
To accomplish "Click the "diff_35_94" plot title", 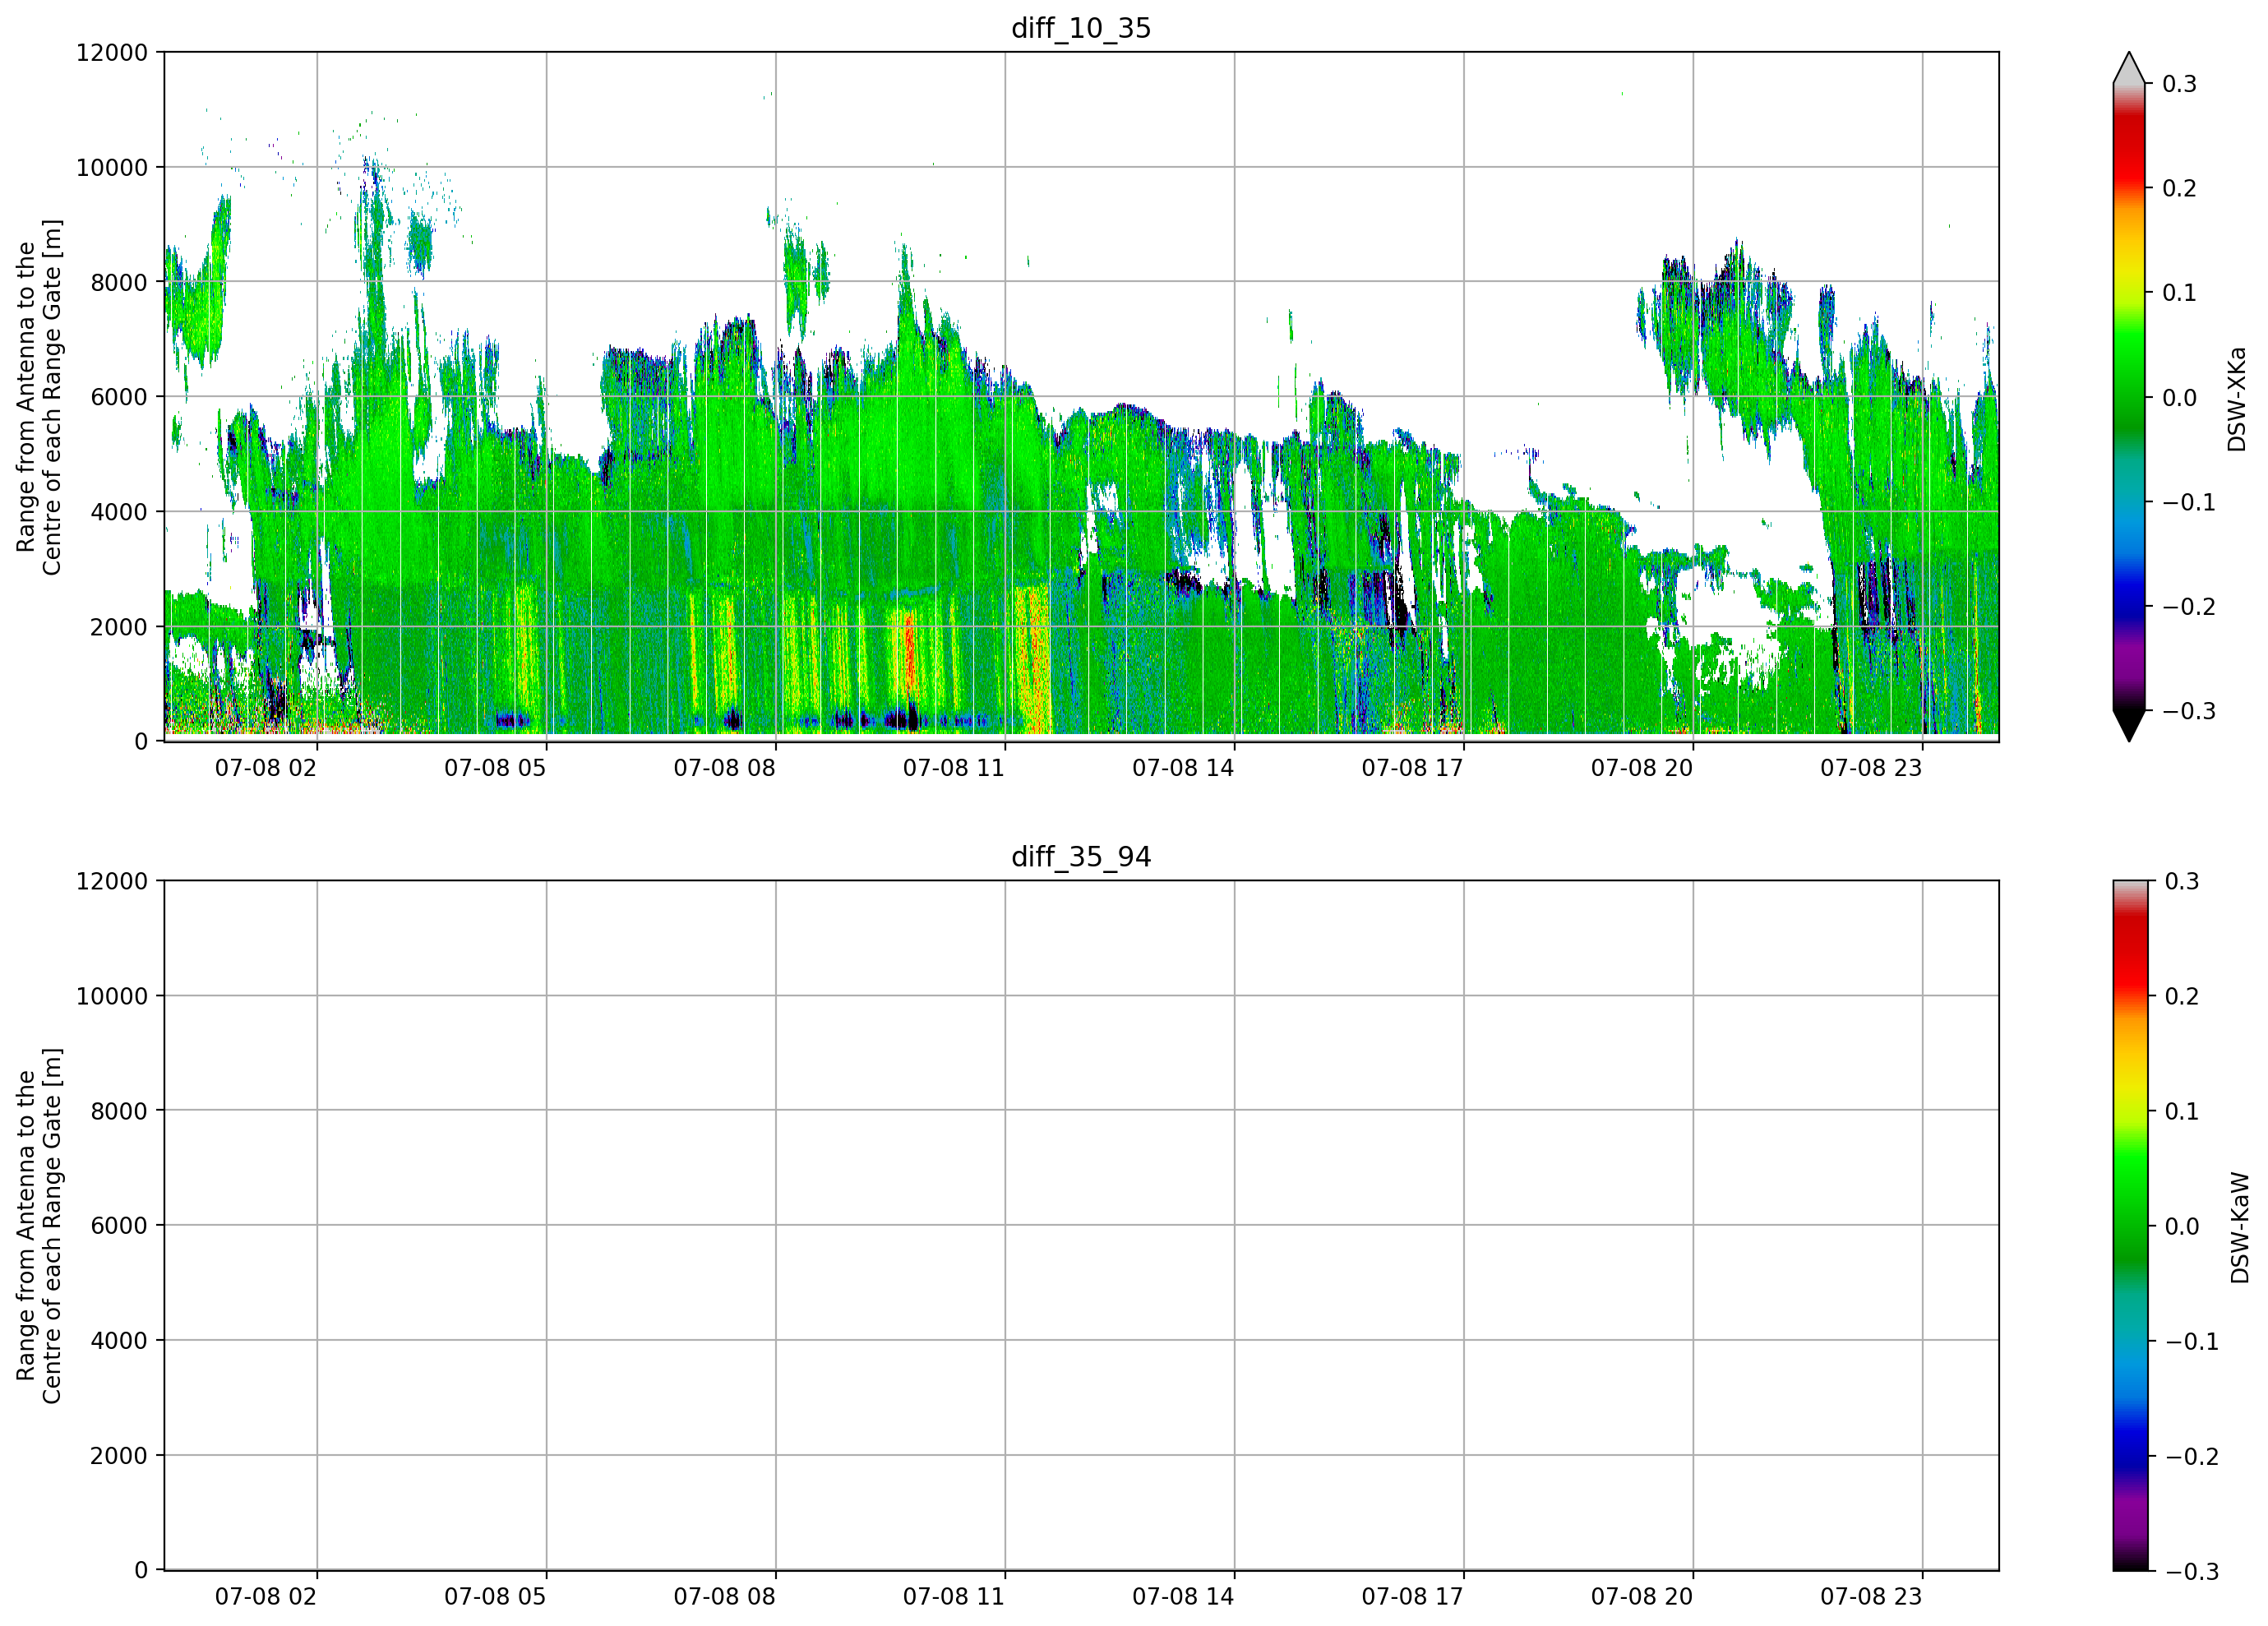I will pos(1081,857).
